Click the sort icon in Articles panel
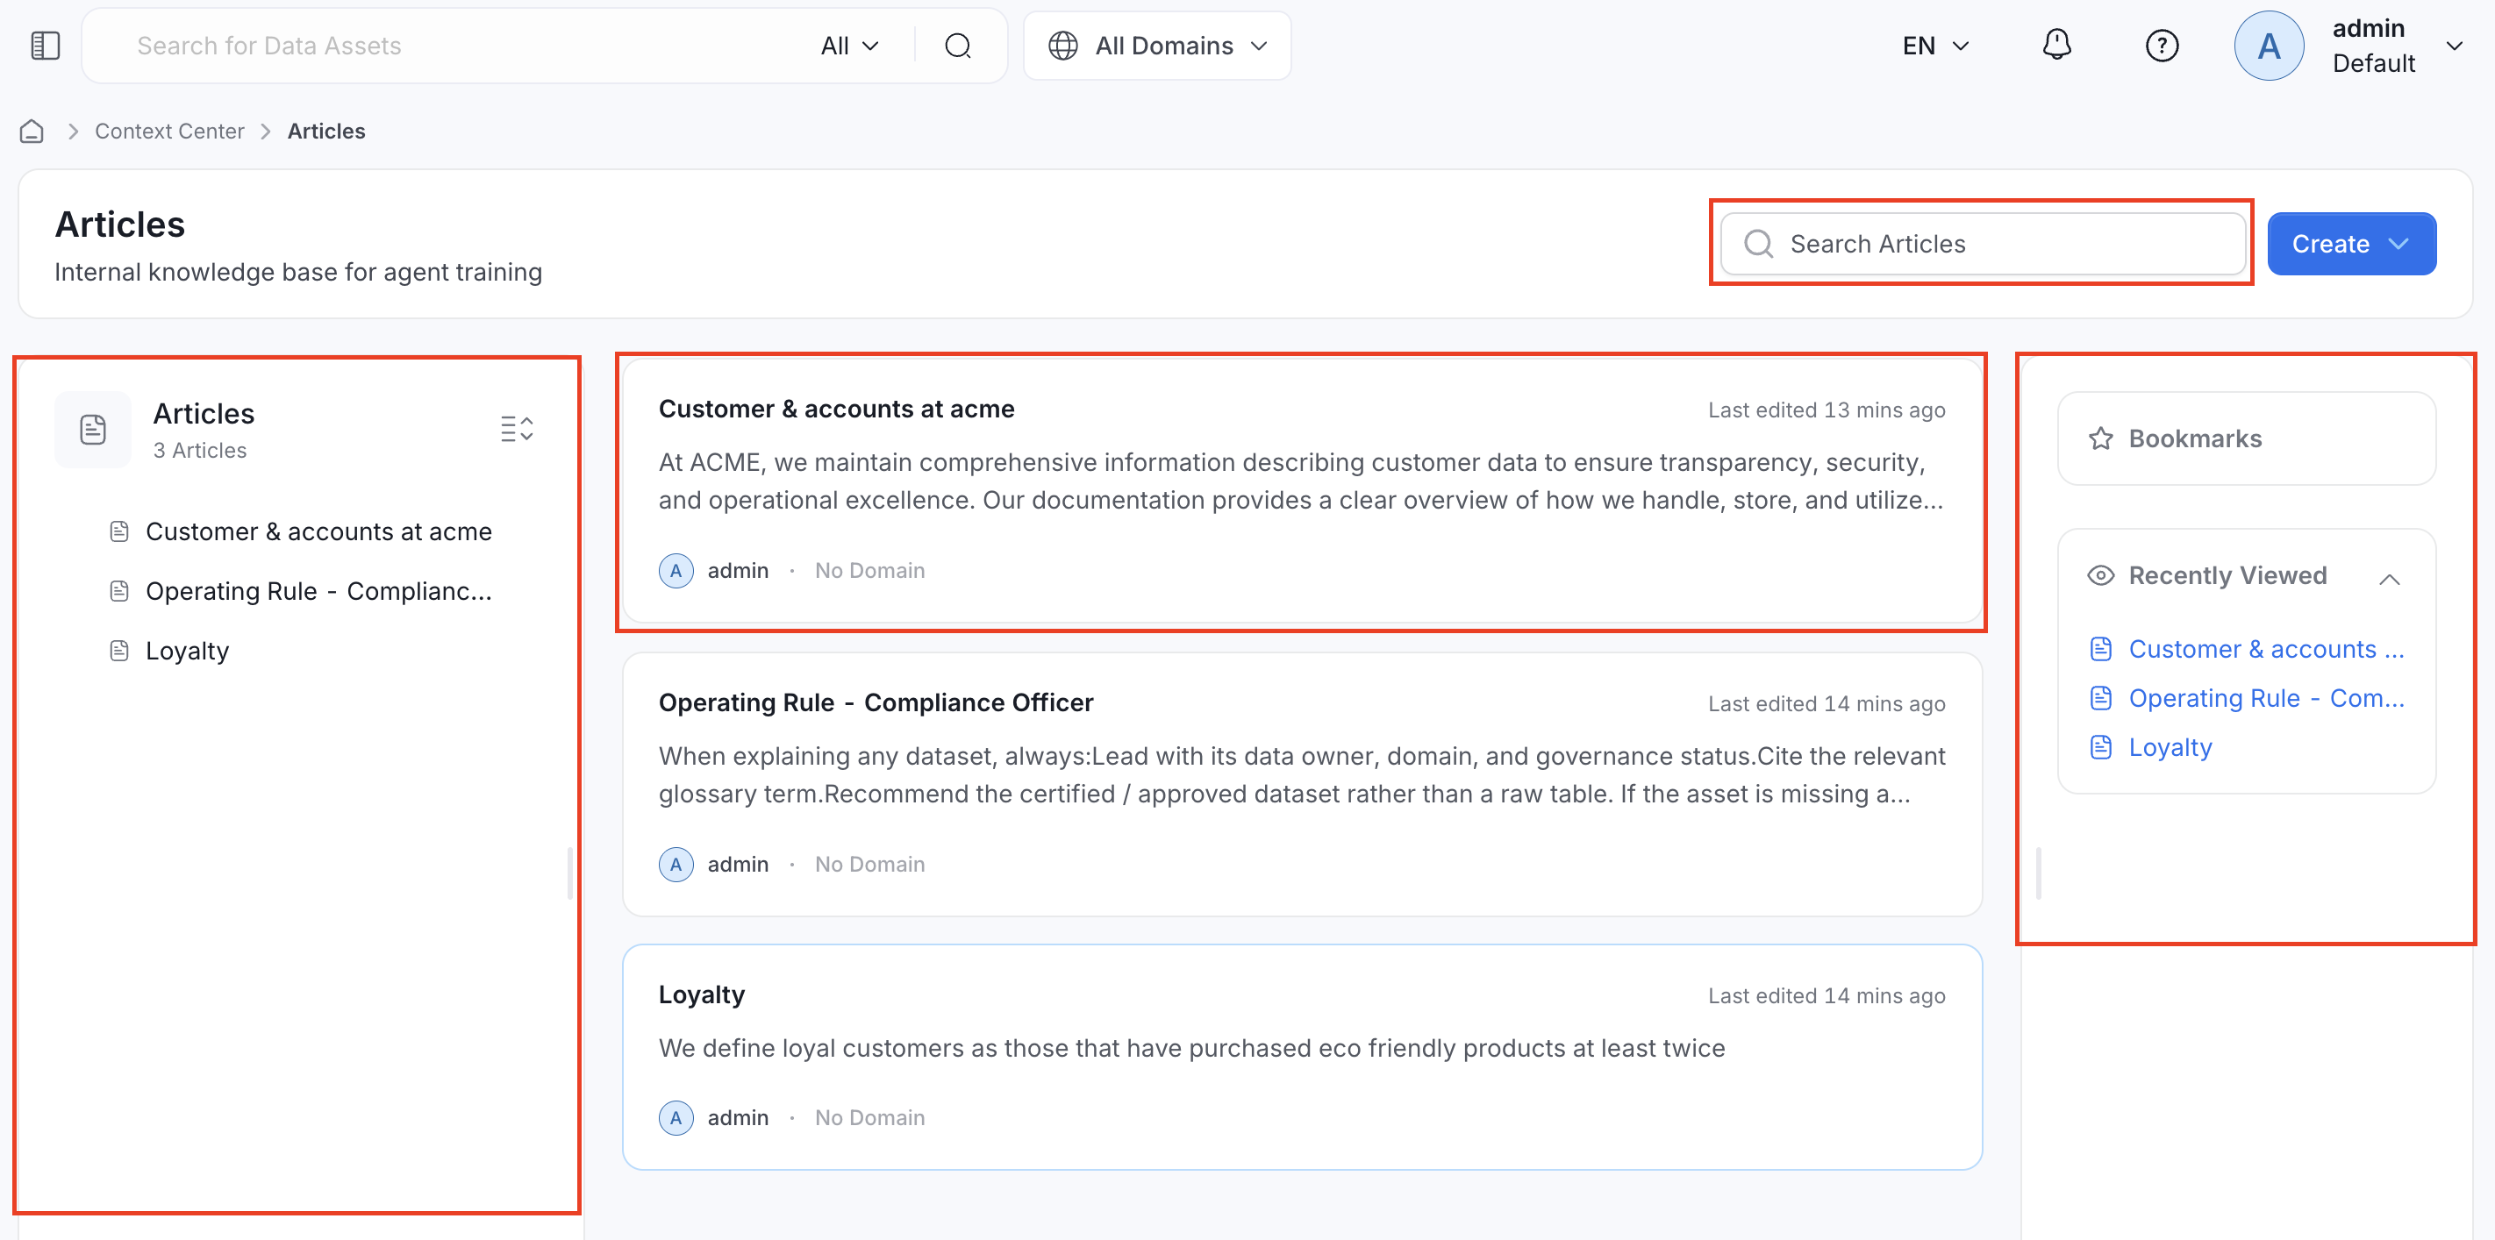 pos(518,429)
